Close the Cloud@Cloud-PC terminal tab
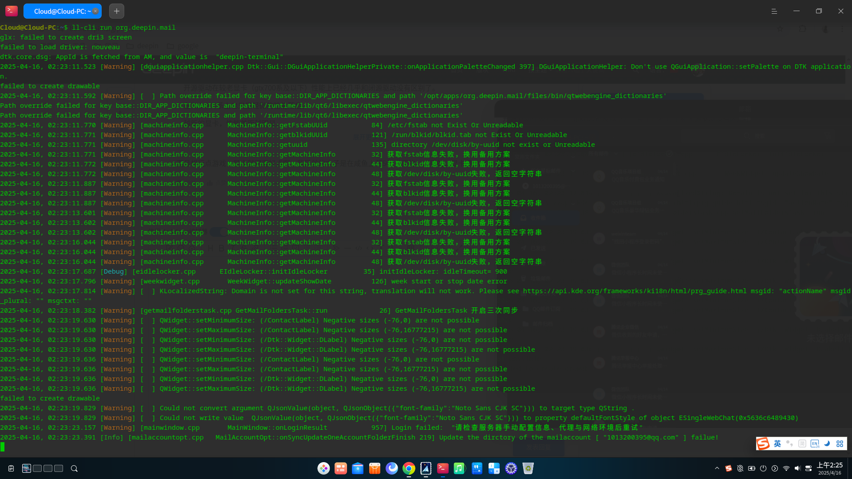Screen dimensions: 852x479 [95, 11]
